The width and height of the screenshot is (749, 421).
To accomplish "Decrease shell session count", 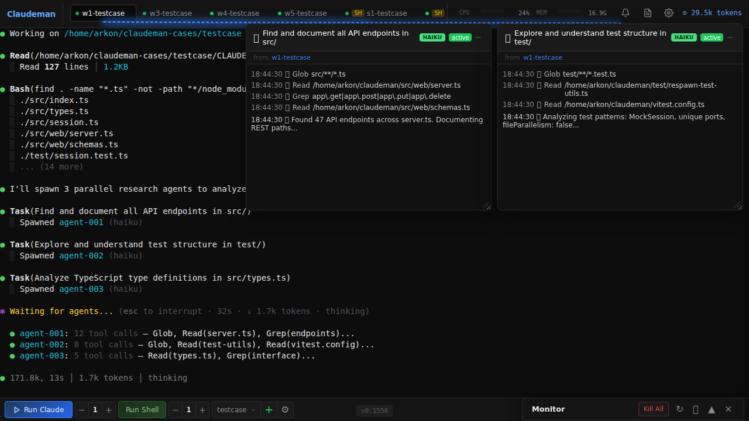I will 176,410.
